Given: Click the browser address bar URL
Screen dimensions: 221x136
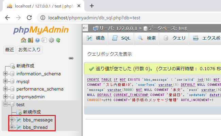Looking at the screenshot, I should coord(94,18).
